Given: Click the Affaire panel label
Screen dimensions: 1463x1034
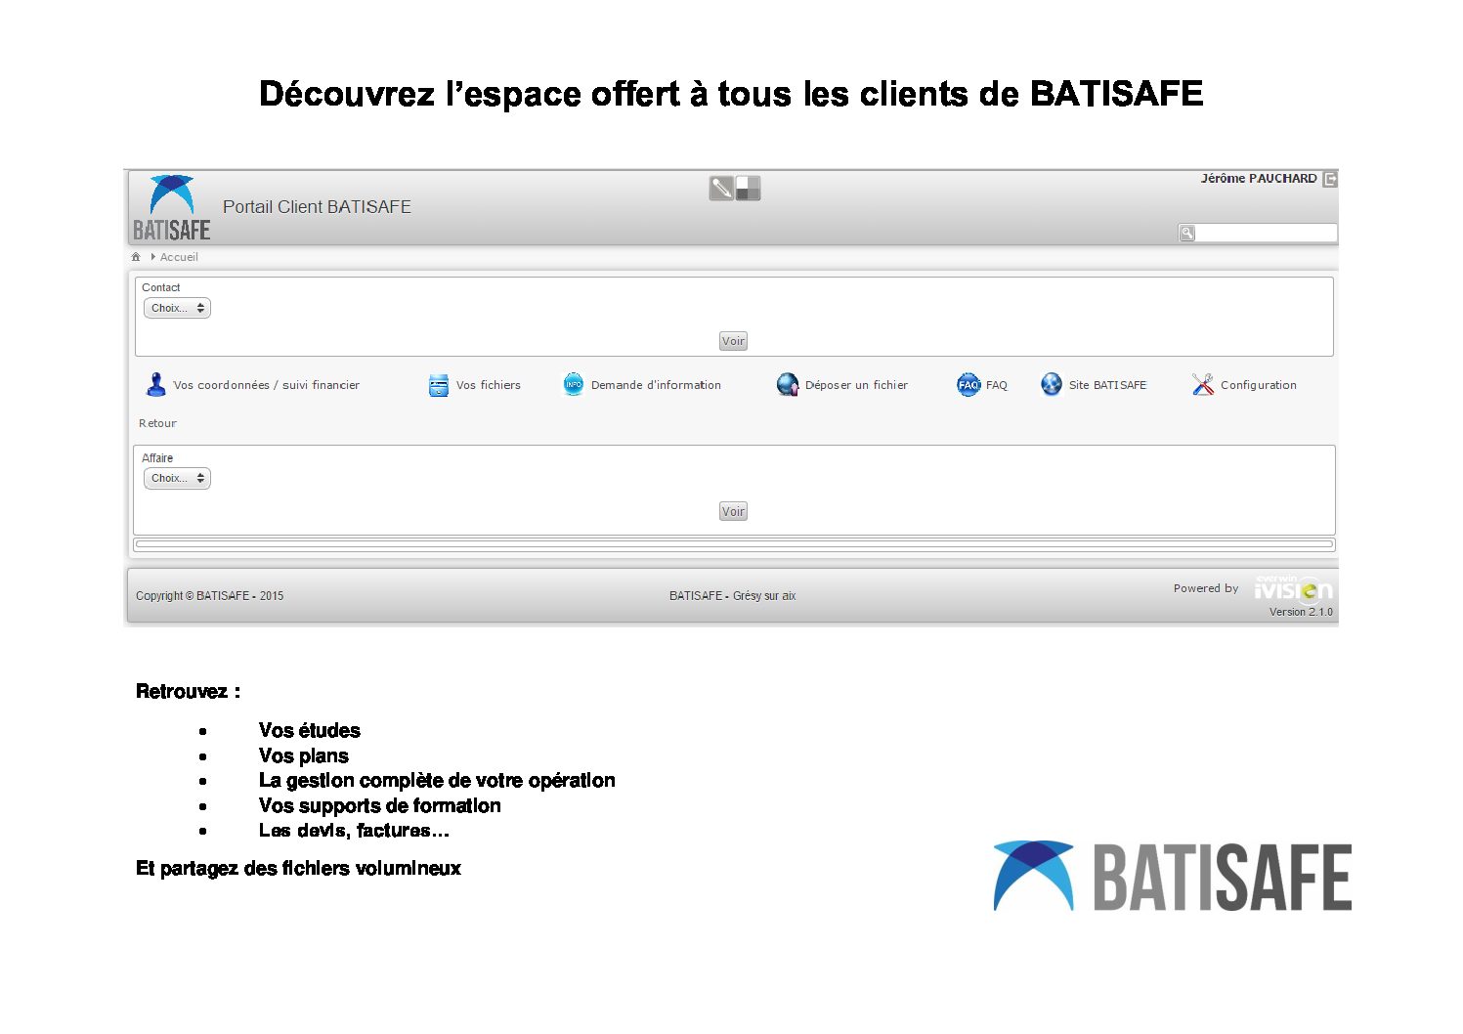Looking at the screenshot, I should [x=157, y=457].
